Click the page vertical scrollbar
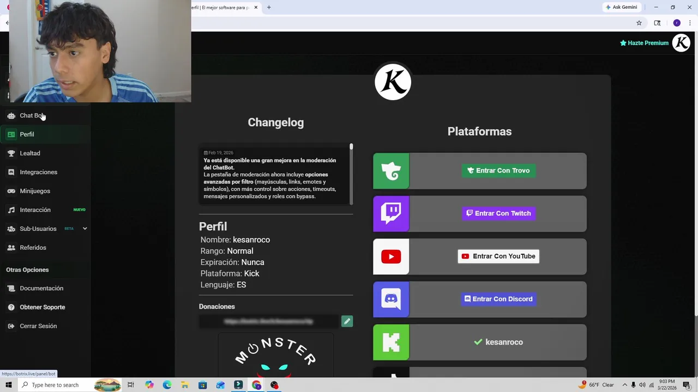 [x=695, y=174]
